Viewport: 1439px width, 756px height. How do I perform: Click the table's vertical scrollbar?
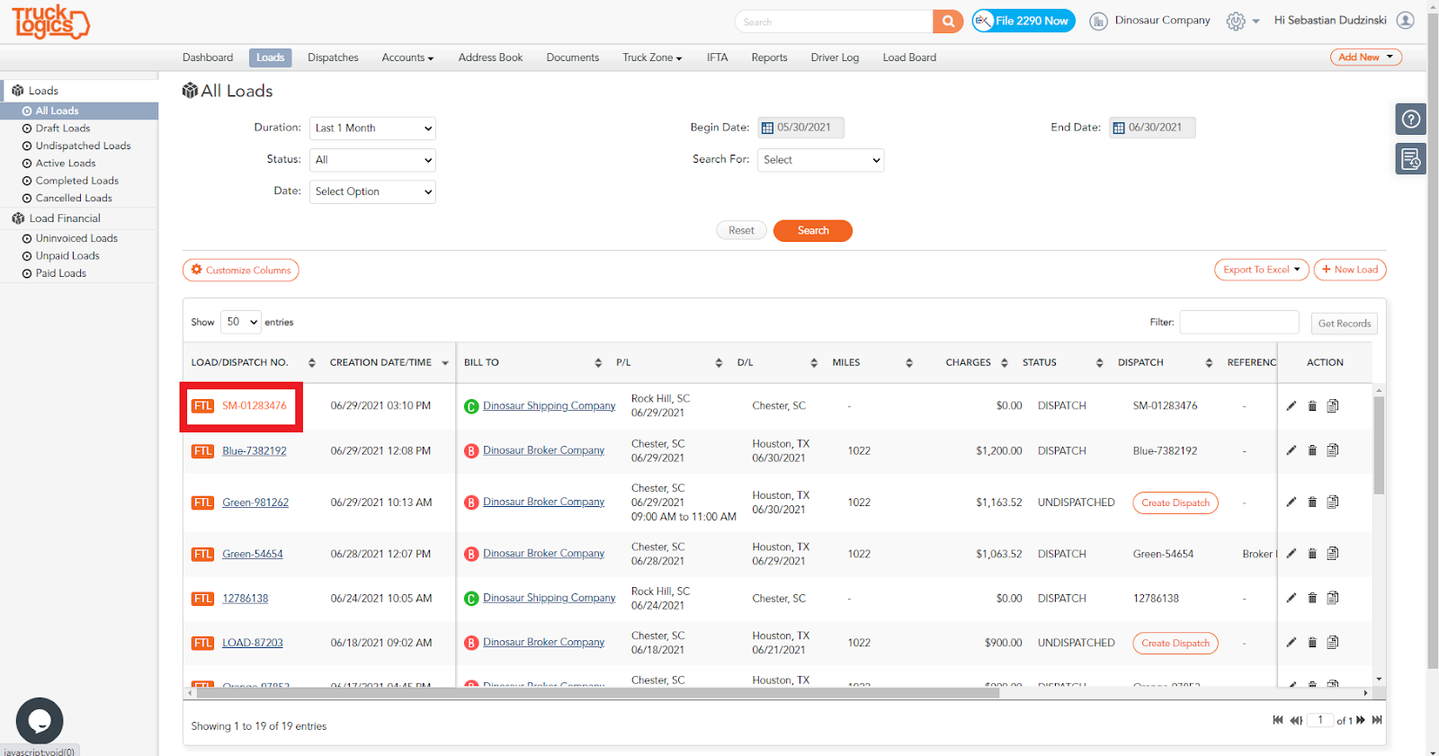(1379, 445)
